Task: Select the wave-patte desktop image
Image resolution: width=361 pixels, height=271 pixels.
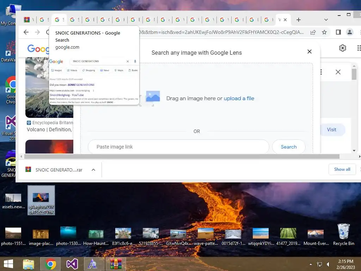Action: pos(206,236)
